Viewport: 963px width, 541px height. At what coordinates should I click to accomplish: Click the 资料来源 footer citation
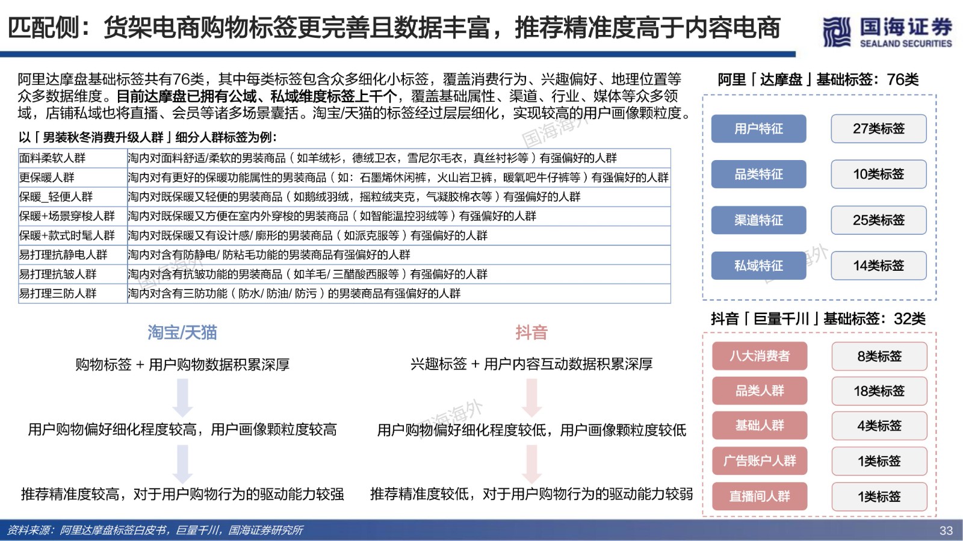pyautogui.click(x=155, y=530)
